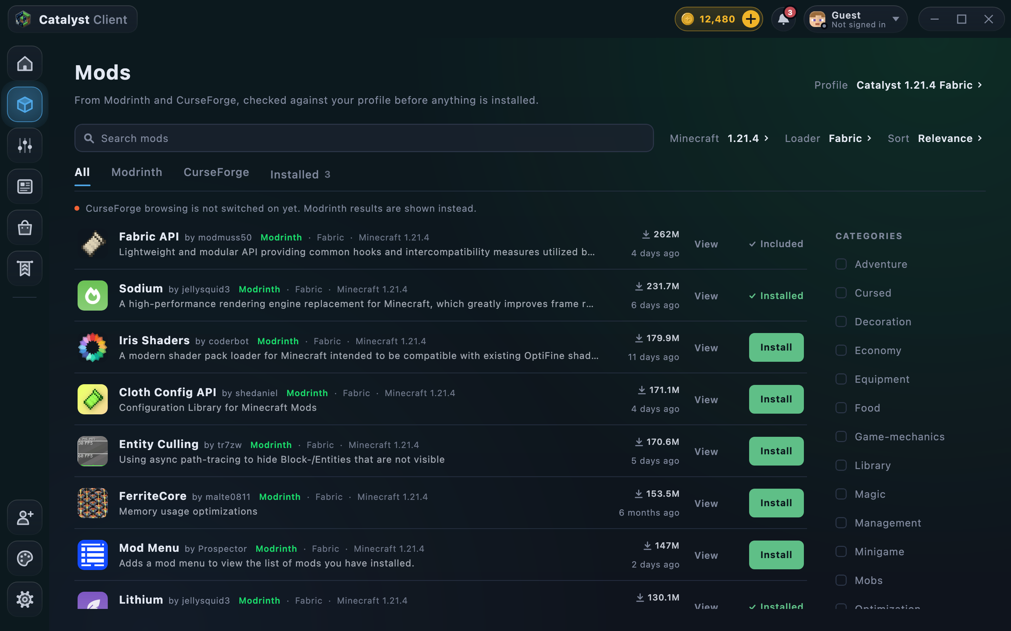This screenshot has width=1011, height=631.
Task: Click the notification bell icon
Action: 783,19
